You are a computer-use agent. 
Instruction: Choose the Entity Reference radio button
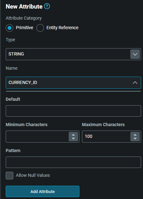[x=40, y=28]
